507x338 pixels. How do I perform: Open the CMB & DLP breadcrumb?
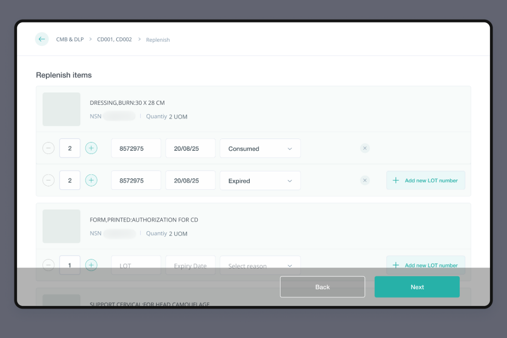pyautogui.click(x=70, y=39)
